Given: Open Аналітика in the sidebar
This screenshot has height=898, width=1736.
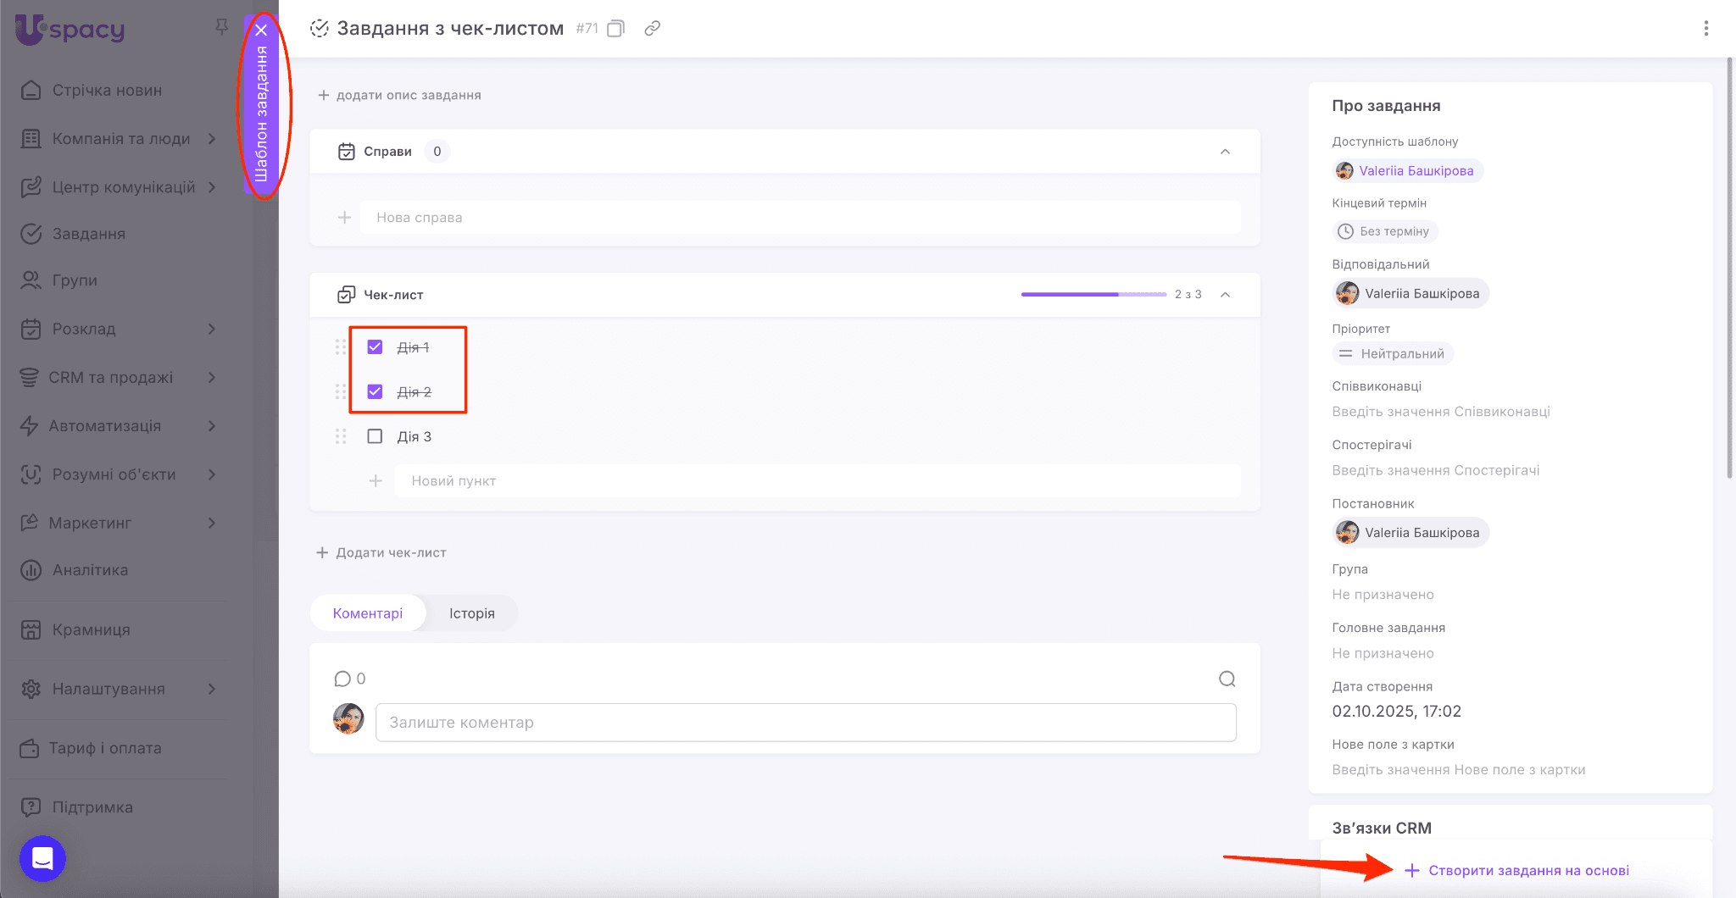Looking at the screenshot, I should pyautogui.click(x=90, y=570).
